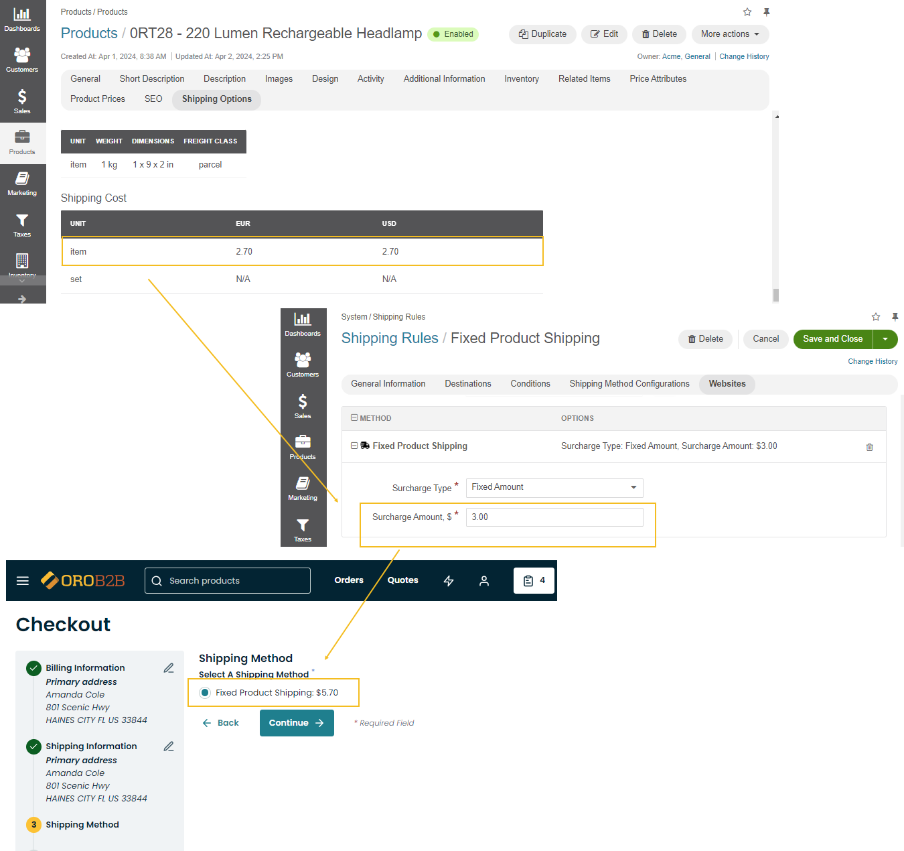Edit Shipping Information pencil icon
904x851 pixels.
[x=169, y=746]
